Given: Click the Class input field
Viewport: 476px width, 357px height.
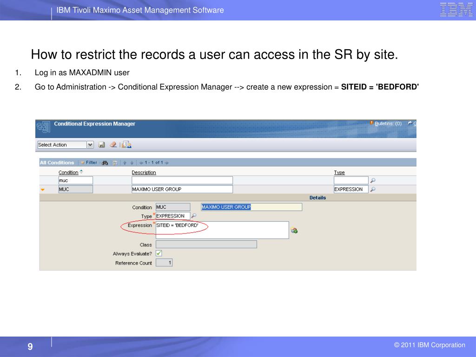Looking at the screenshot, I should 206,245.
